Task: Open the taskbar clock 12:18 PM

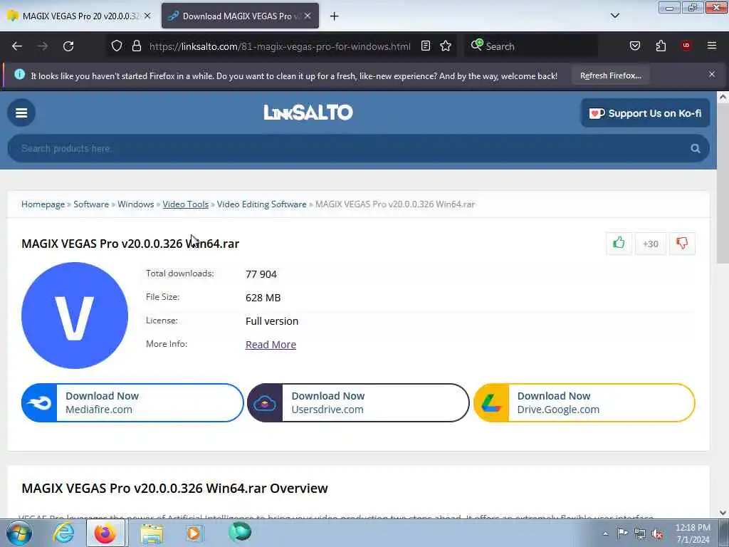Action: point(693,533)
